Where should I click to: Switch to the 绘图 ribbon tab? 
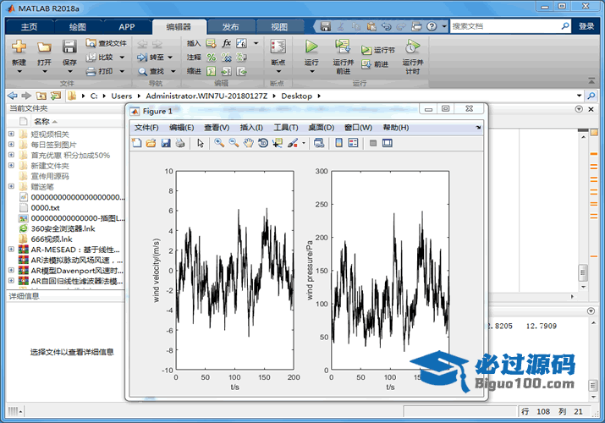[x=77, y=26]
